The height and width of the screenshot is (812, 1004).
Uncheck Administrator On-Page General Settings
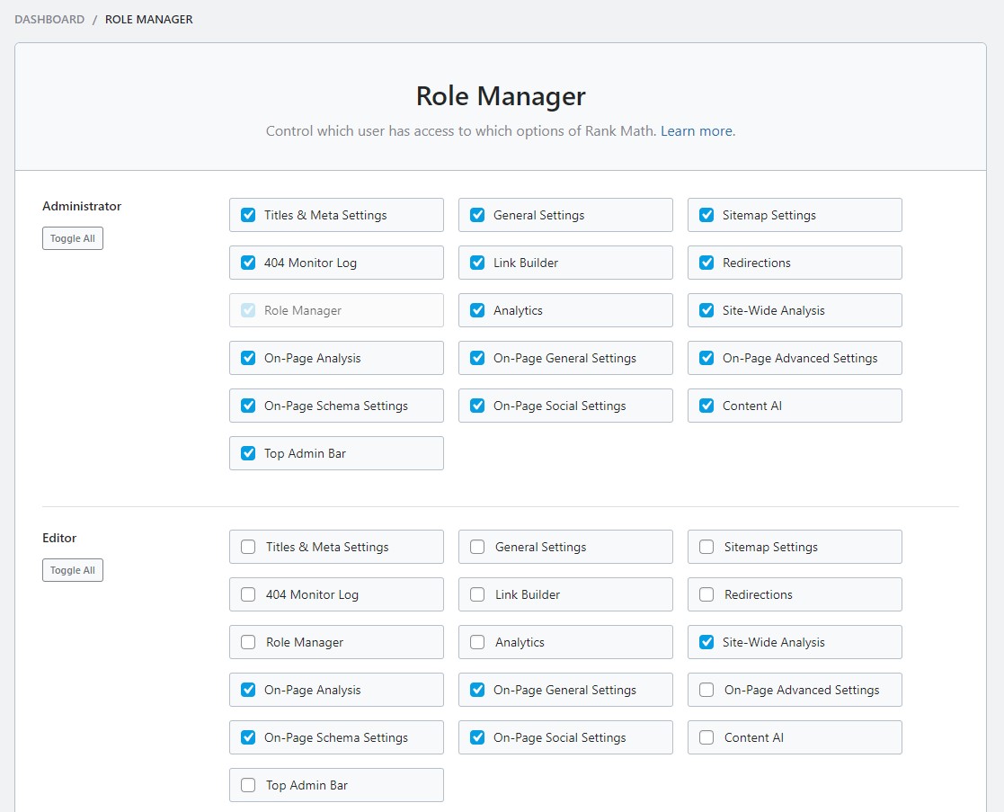coord(477,358)
